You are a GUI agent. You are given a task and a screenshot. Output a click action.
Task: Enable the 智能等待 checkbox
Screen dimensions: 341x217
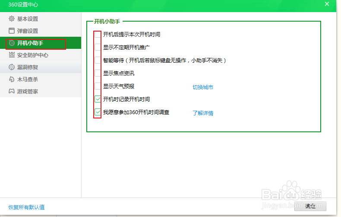click(98, 60)
